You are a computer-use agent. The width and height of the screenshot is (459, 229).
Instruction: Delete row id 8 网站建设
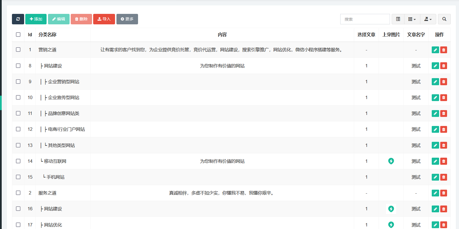[x=444, y=66]
